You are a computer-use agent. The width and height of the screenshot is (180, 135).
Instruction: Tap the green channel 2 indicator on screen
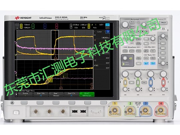[x=33, y=26]
